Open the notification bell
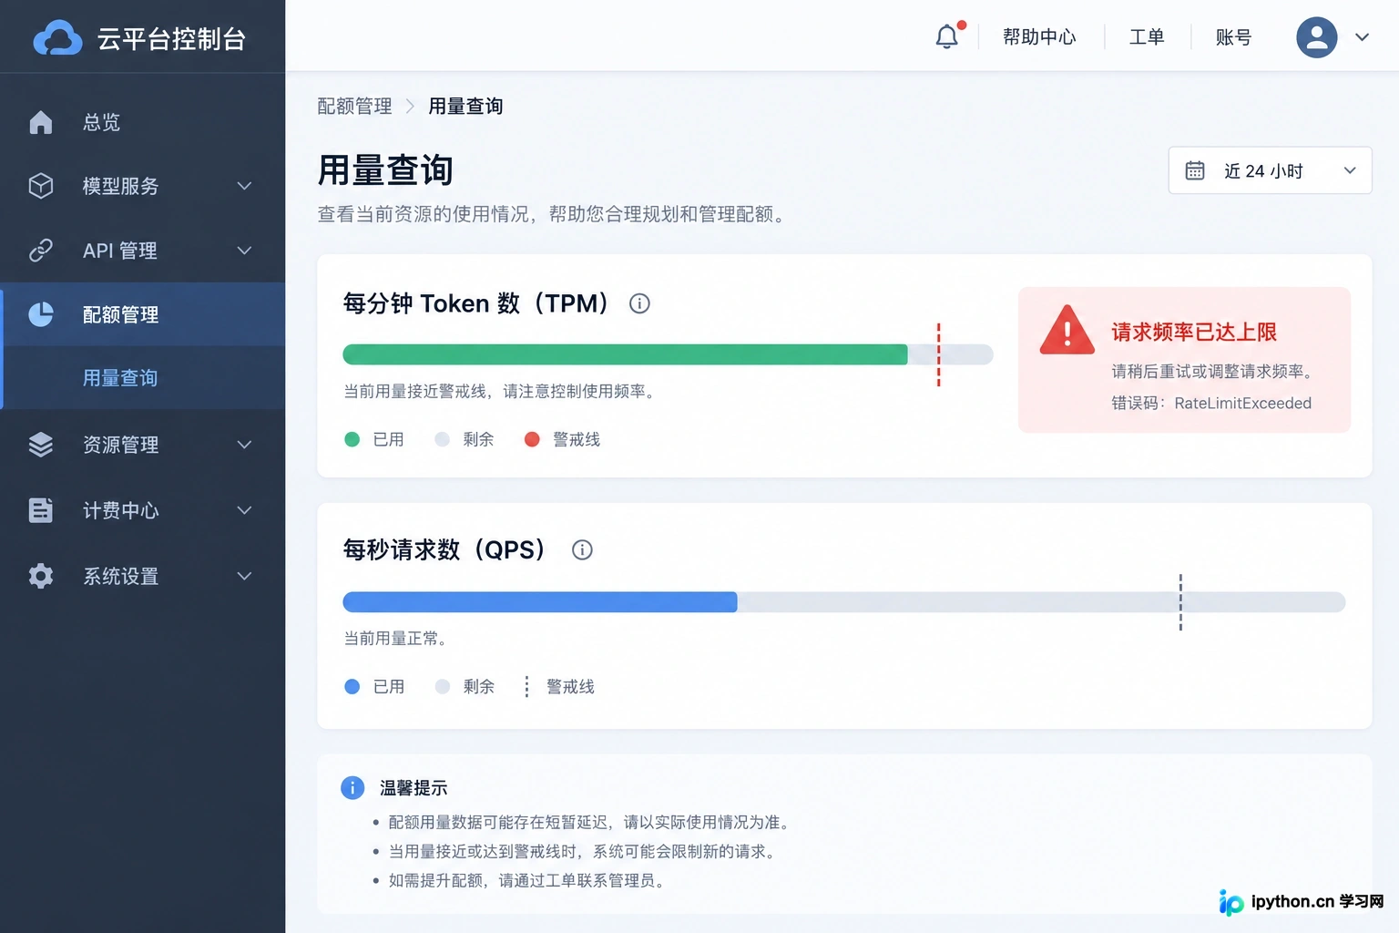This screenshot has width=1399, height=933. [947, 36]
